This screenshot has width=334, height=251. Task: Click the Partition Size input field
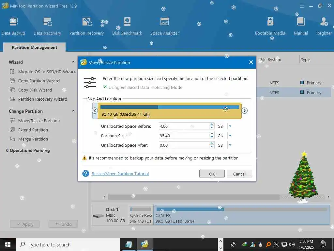point(184,136)
